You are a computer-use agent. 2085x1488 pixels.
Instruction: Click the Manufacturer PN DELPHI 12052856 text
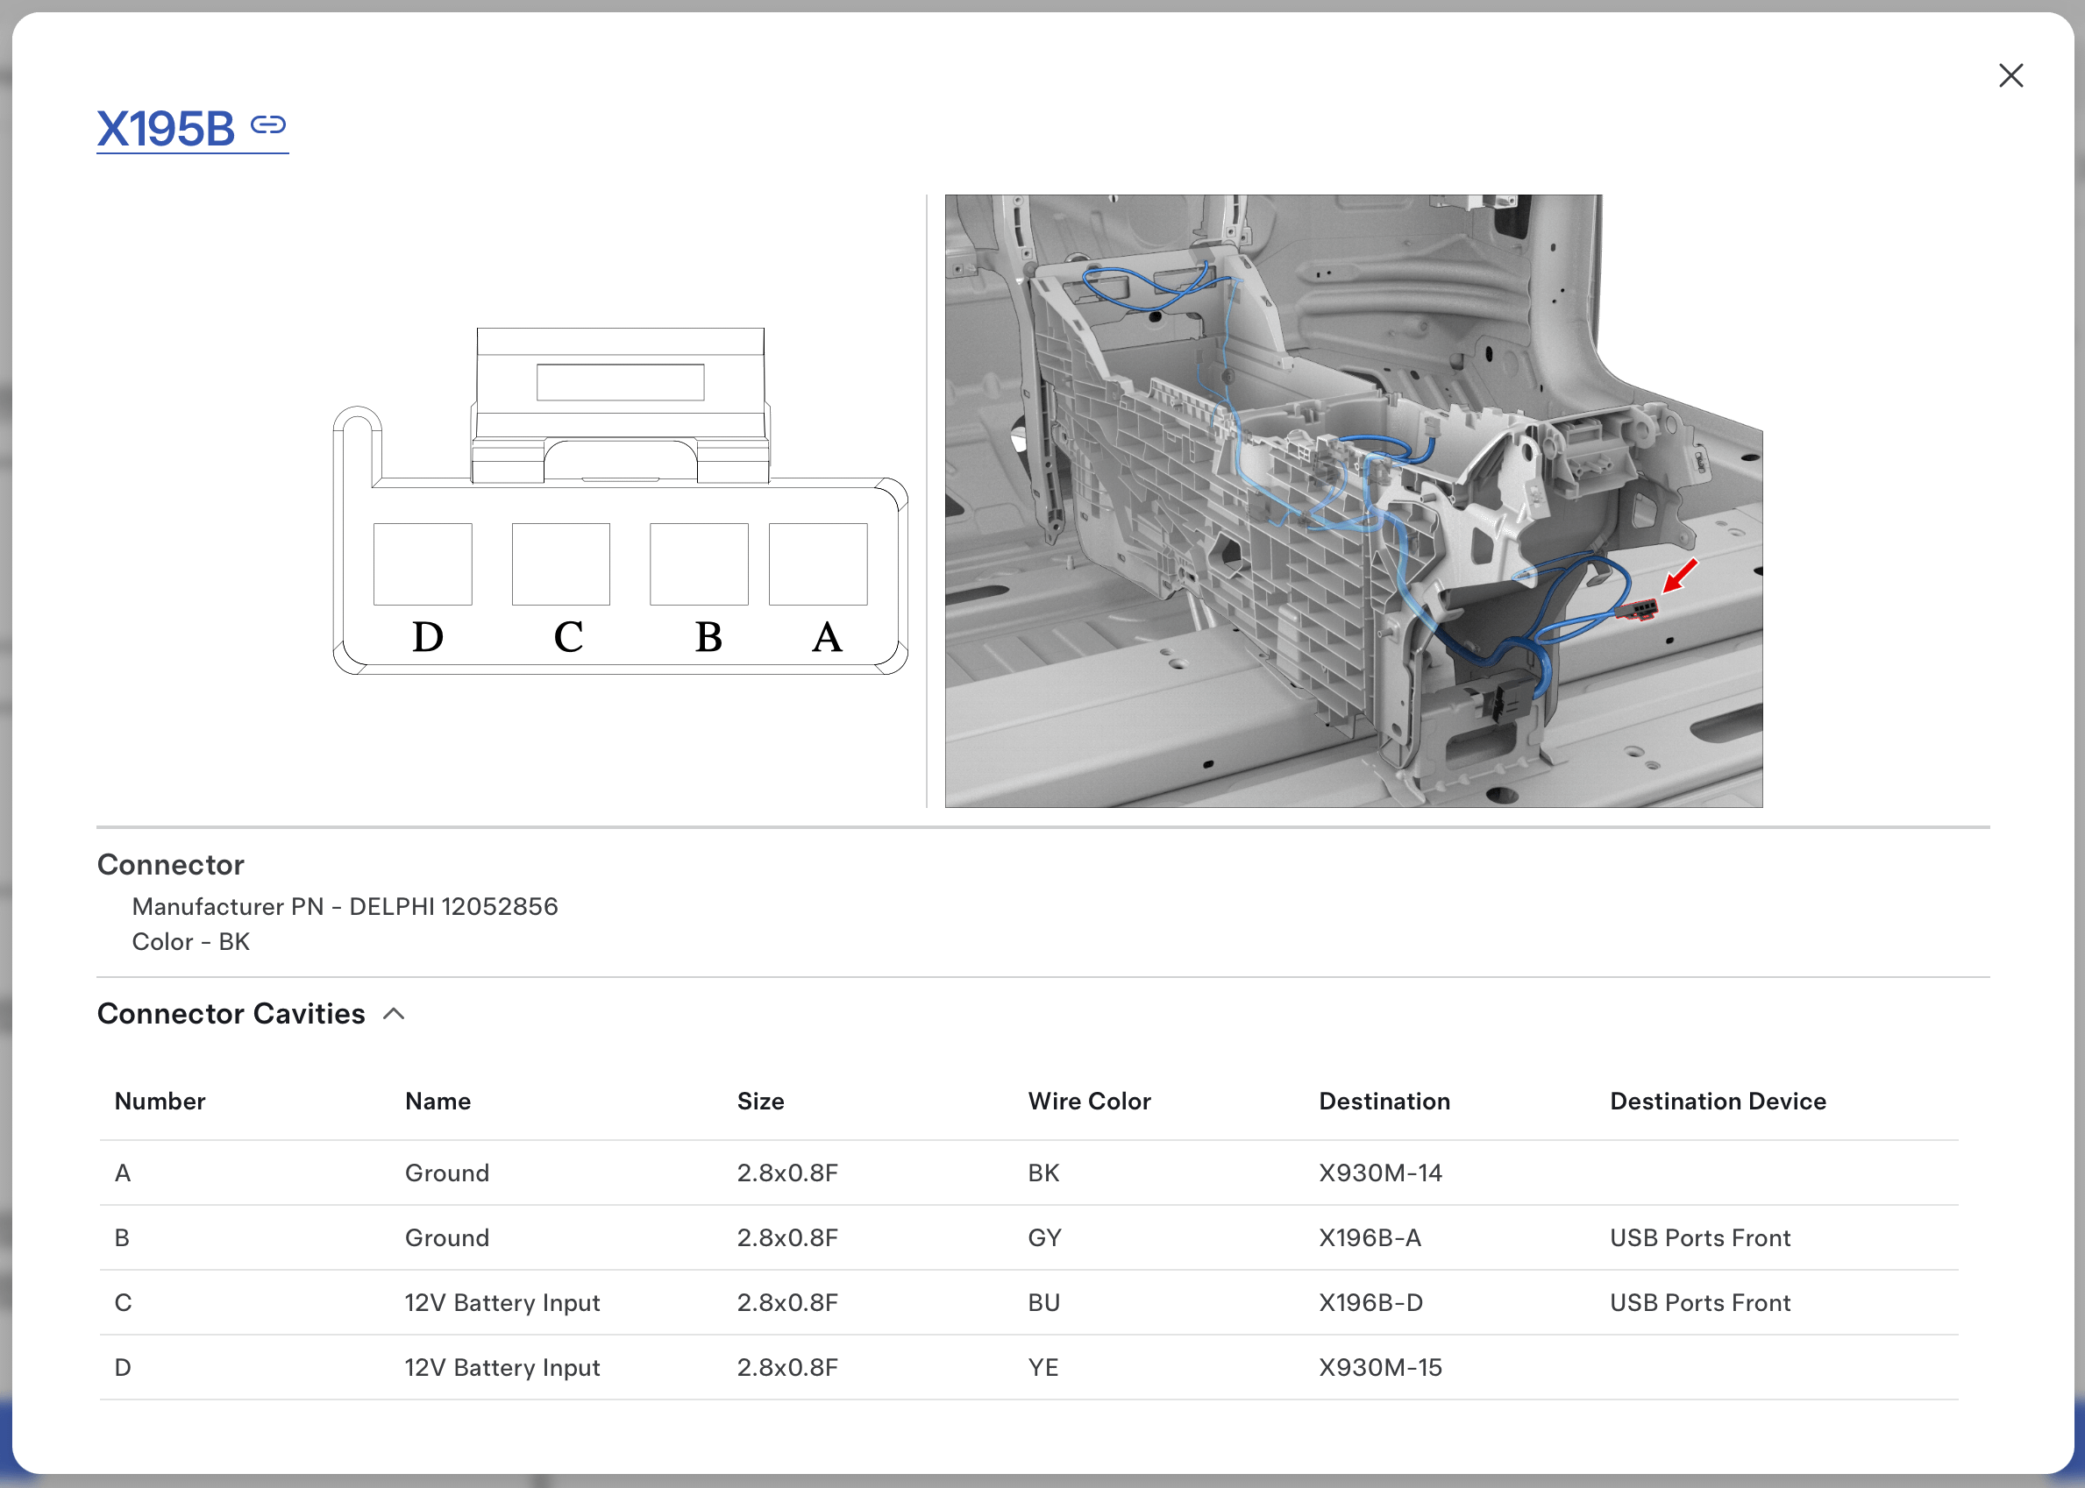tap(345, 906)
